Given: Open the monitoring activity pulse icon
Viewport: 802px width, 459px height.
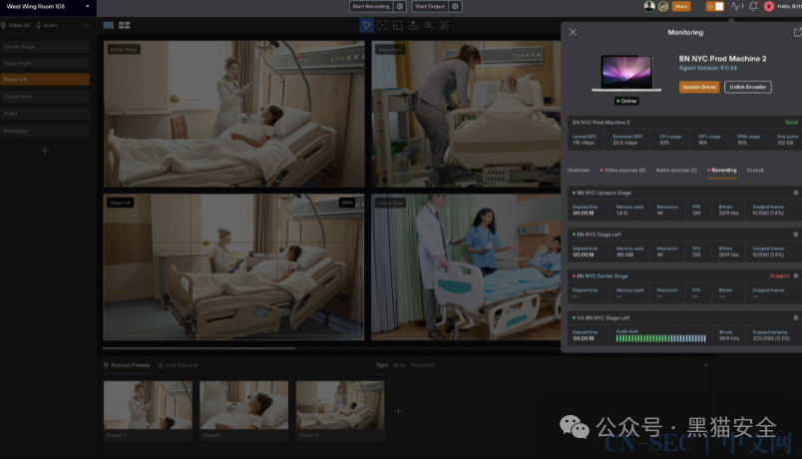Looking at the screenshot, I should point(736,6).
